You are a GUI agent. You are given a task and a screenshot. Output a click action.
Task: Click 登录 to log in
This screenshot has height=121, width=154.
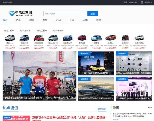[x=125, y=3]
